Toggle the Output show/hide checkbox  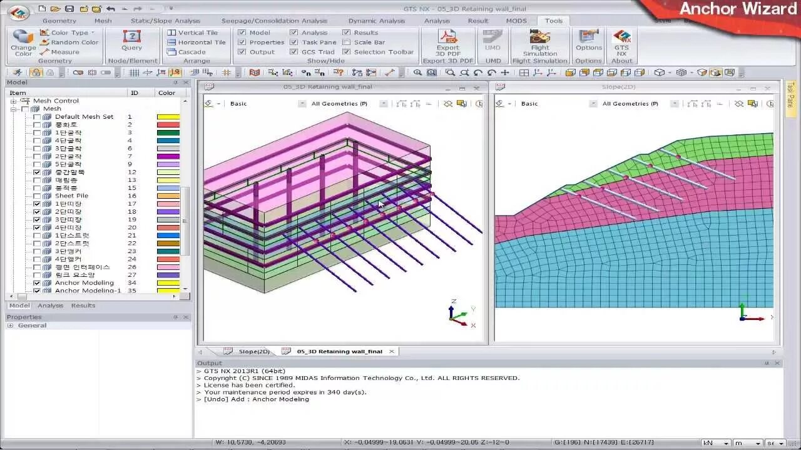pyautogui.click(x=242, y=52)
